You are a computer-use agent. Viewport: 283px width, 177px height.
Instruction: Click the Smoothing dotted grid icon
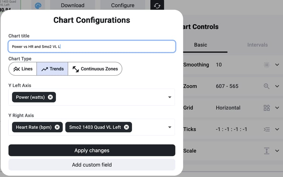point(266,65)
